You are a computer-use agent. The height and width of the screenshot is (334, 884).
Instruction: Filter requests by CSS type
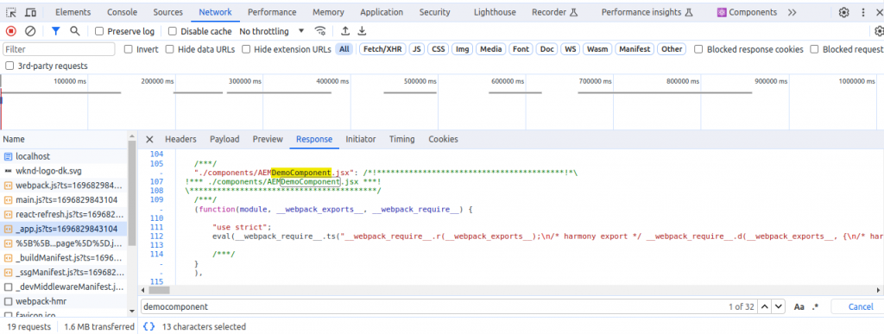438,49
